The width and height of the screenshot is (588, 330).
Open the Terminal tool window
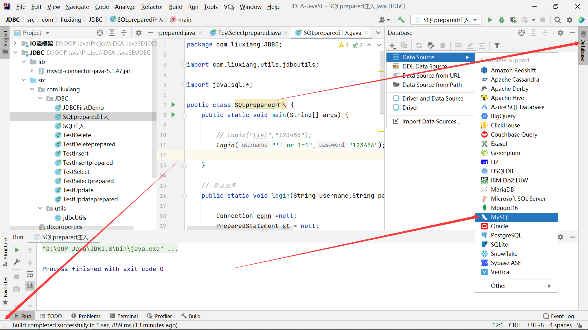(x=124, y=316)
